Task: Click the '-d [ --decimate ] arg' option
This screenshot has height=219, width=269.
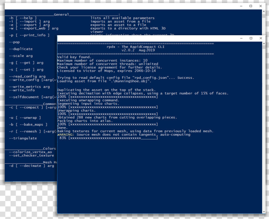Action: point(31,166)
